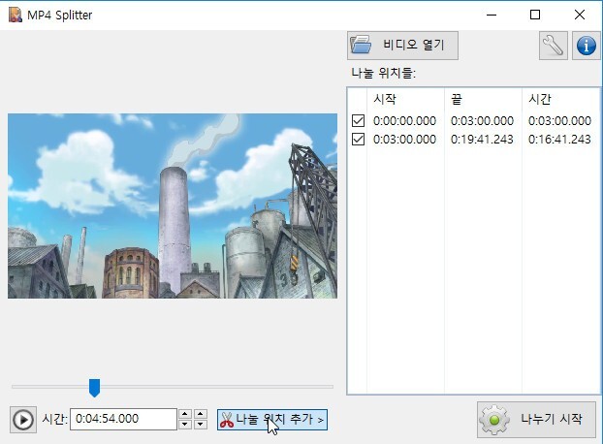This screenshot has width=603, height=444.
Task: Increase time with first spinner up arrow
Action: pos(185,414)
